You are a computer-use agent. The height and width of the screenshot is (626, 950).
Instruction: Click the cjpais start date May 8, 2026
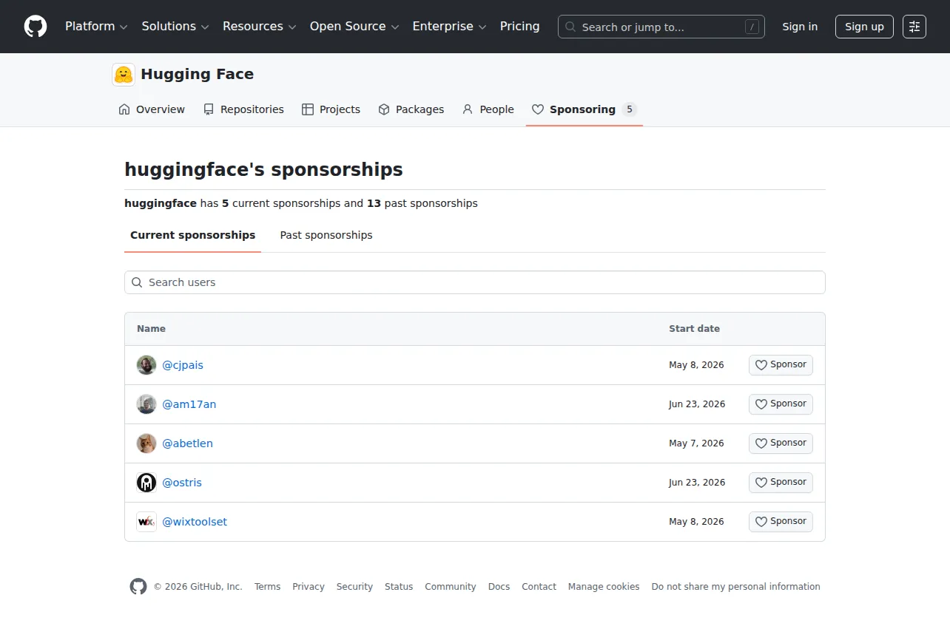point(696,365)
